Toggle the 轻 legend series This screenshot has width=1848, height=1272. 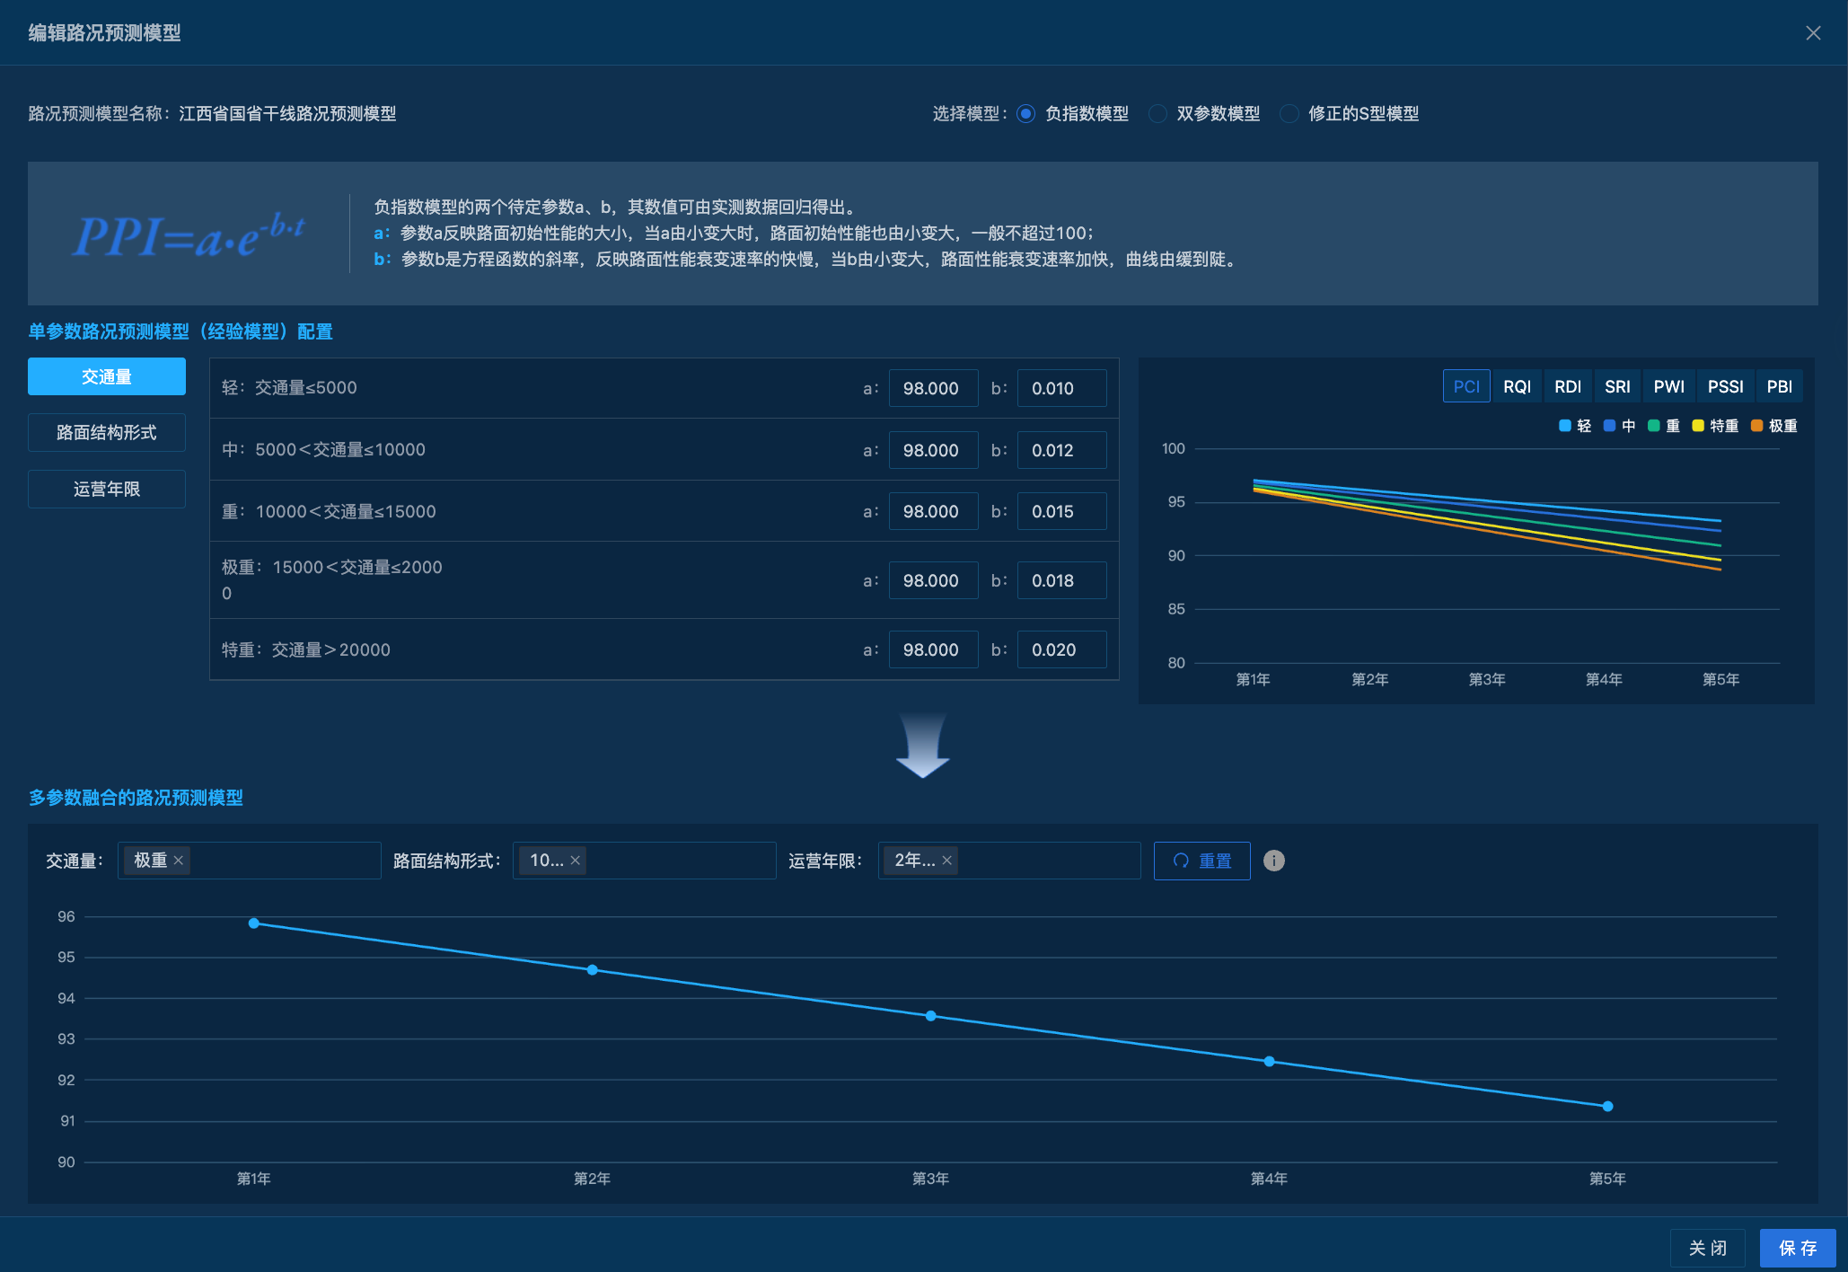pos(1575,426)
